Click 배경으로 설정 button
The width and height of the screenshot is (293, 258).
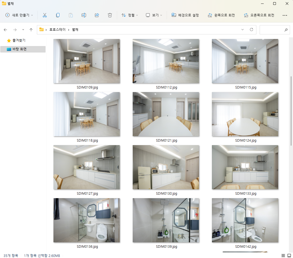click(185, 15)
